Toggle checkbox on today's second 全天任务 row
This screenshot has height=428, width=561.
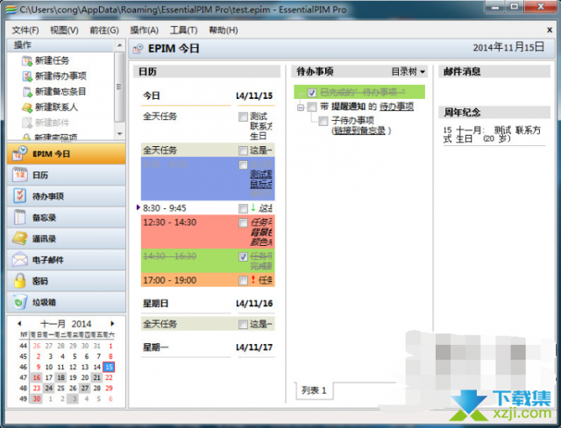tap(243, 151)
